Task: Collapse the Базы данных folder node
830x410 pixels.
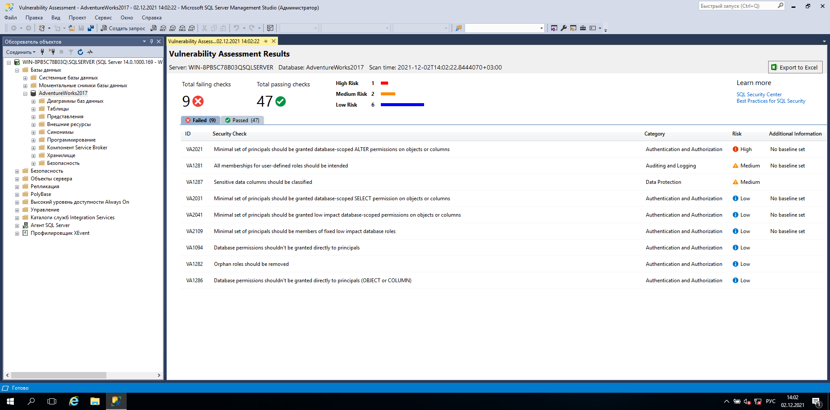Action: (x=17, y=70)
